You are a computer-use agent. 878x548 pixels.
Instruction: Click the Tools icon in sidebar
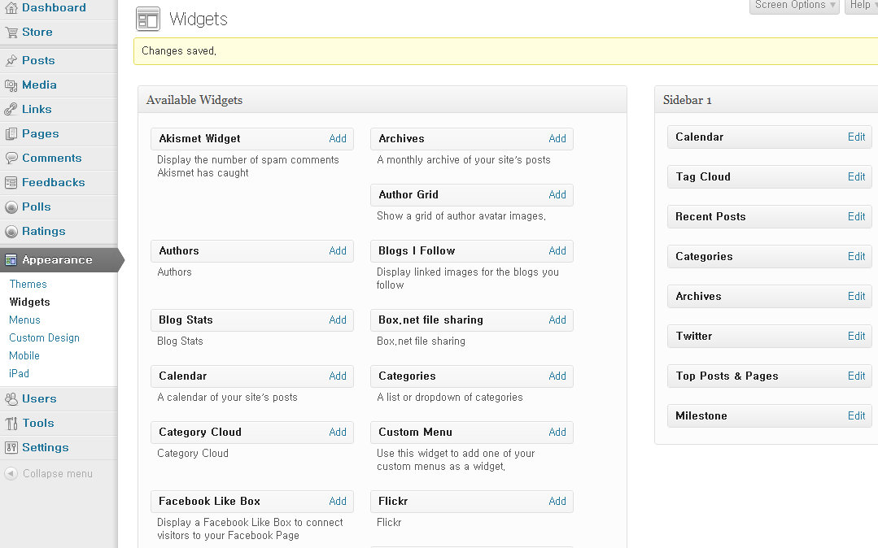pos(11,424)
